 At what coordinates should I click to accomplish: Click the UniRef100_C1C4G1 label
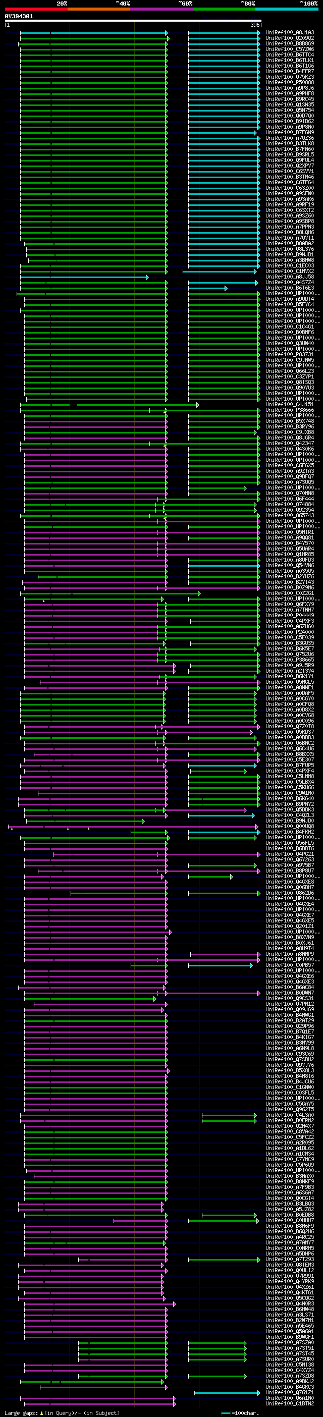[x=290, y=326]
